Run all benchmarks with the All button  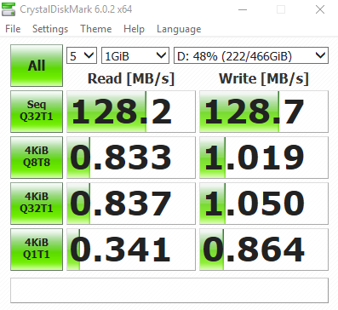pos(37,66)
